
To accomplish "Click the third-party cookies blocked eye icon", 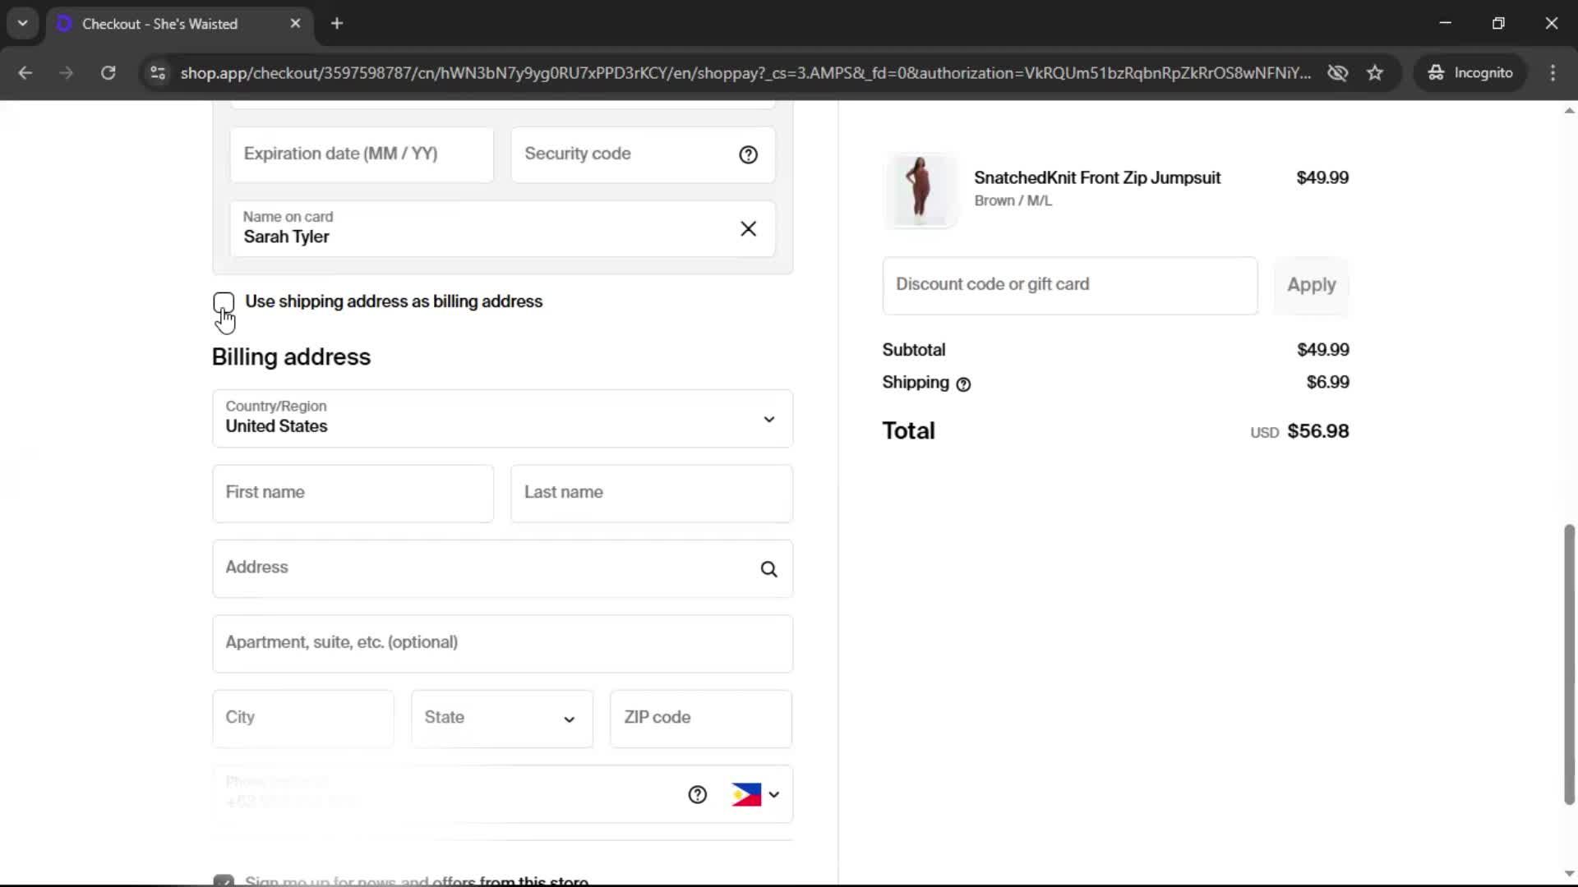I will pos(1337,73).
